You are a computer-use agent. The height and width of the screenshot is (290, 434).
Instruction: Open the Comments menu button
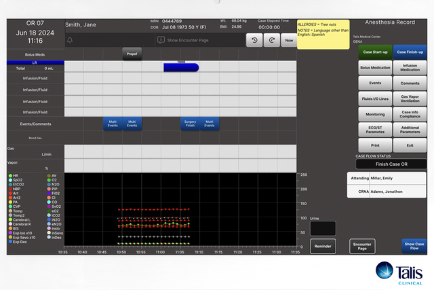410,83
